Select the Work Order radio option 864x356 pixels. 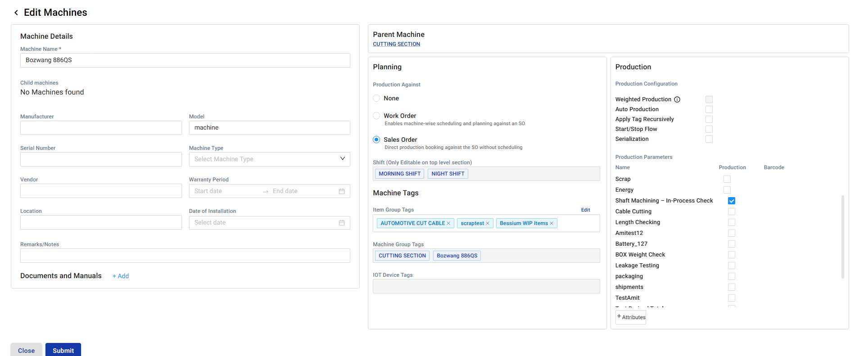click(376, 116)
